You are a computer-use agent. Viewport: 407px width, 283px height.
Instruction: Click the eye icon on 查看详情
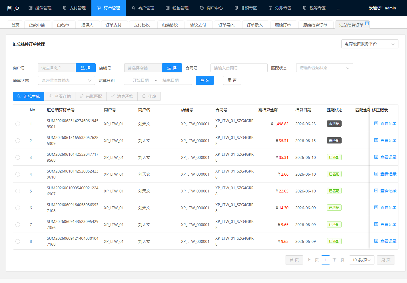tap(51, 96)
